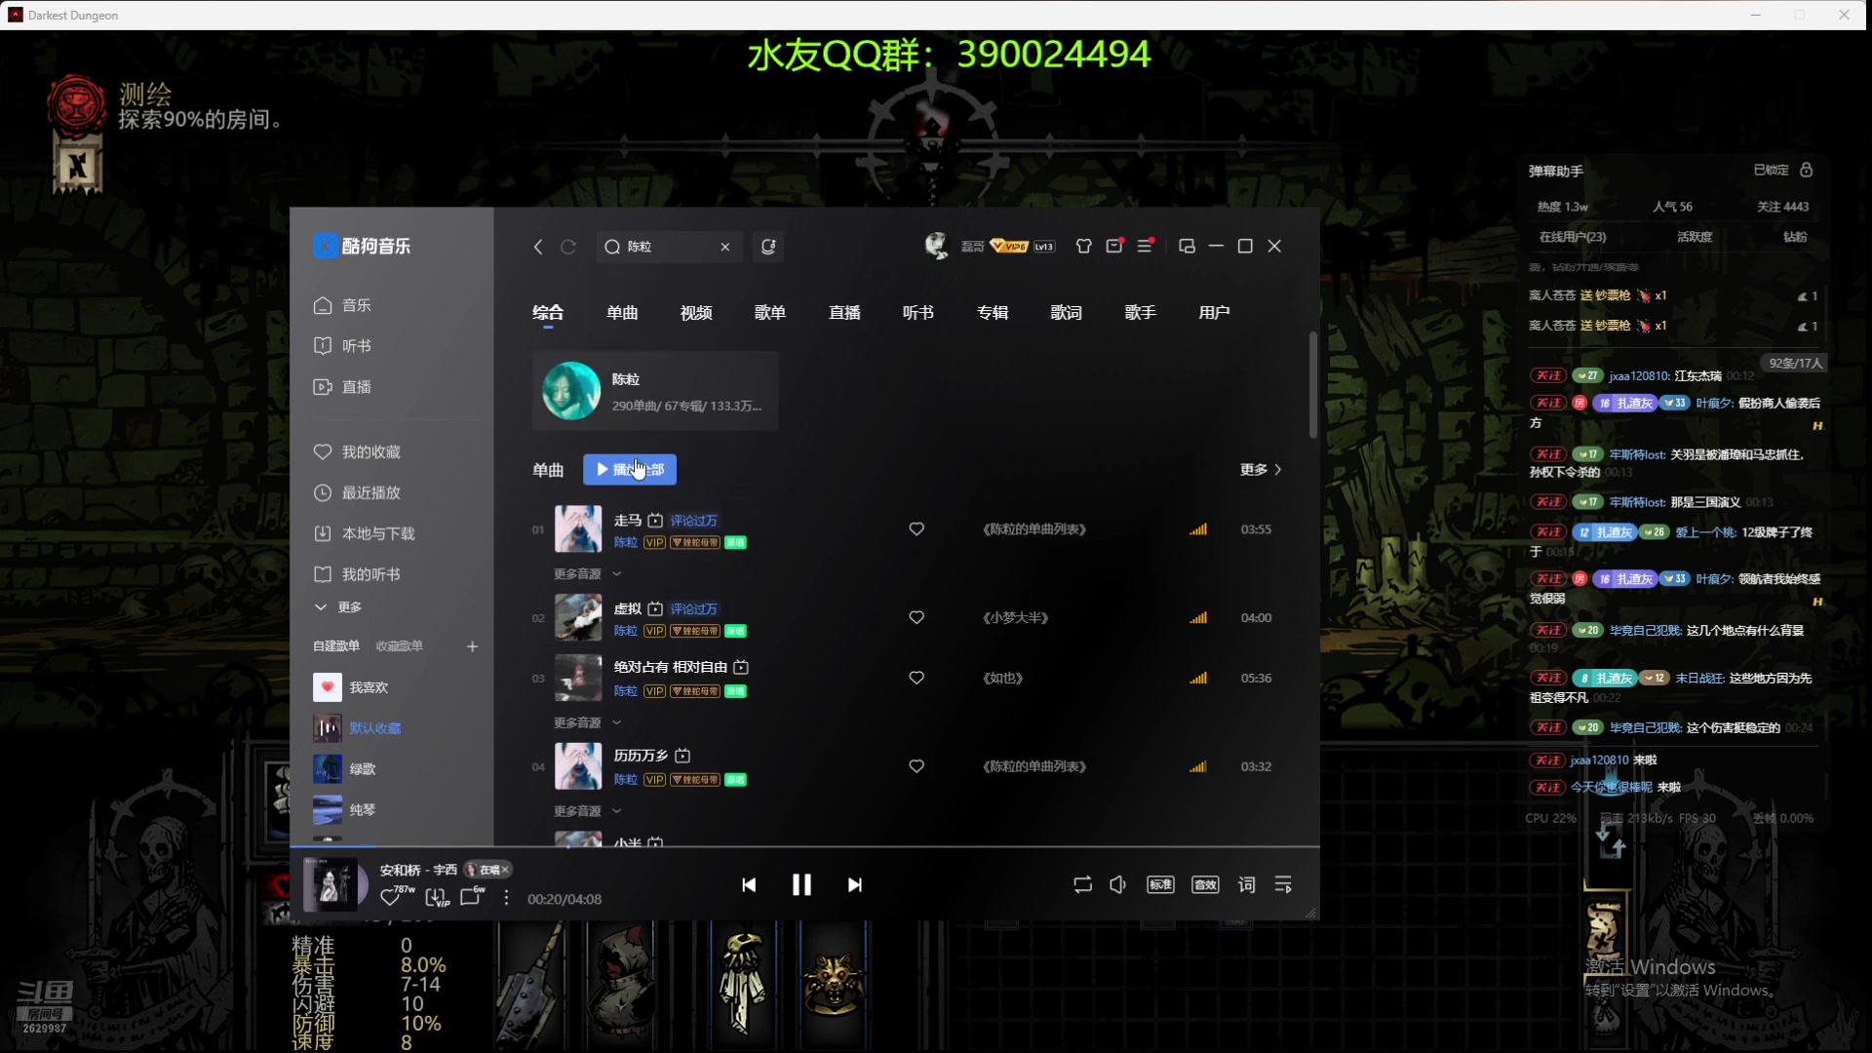Open 听书 in the sidebar
Screen dimensions: 1872x1053
[x=342, y=346]
